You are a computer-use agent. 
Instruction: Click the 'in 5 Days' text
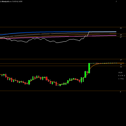coord(121,79)
